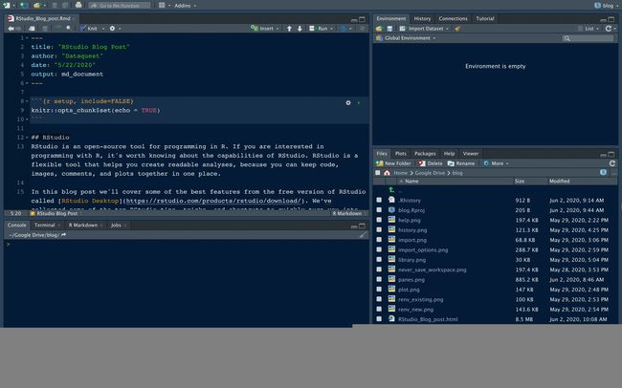Click the find/replace magnifier in editor toolbar
This screenshot has height=388, width=622.
[x=69, y=28]
